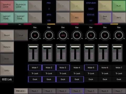Image resolution: width=126 pixels, height=94 pixels.
Task: Unmute track 1 with Mute-1
Action: (x=35, y=68)
